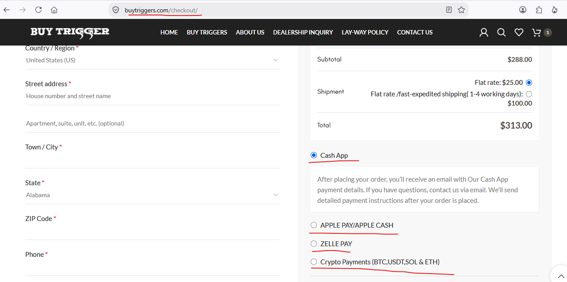Image resolution: width=567 pixels, height=282 pixels.
Task: Click the browser address bar URL
Action: 161,10
